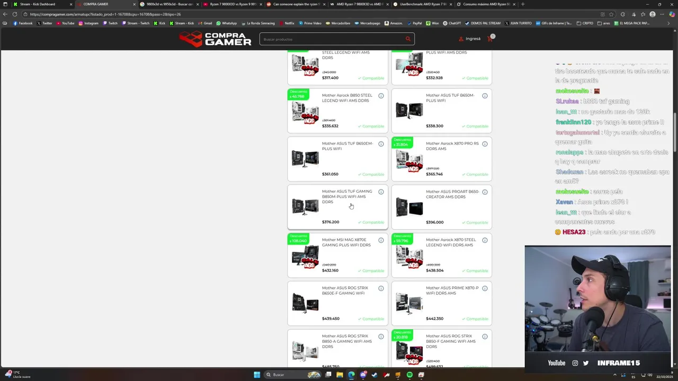Click the $338.300 price text

434,126
